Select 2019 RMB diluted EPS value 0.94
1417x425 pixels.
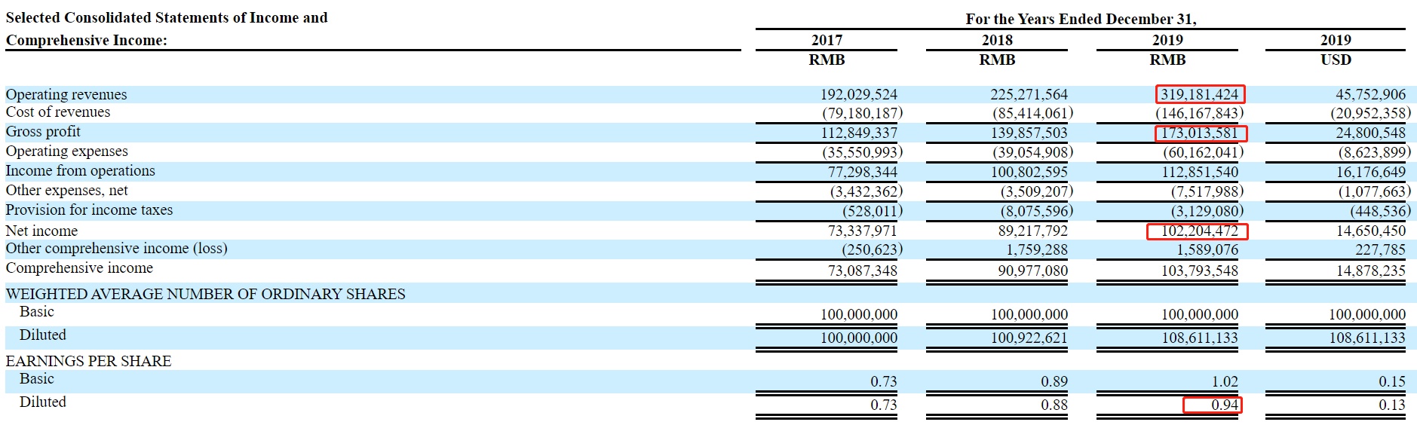[x=1225, y=405]
